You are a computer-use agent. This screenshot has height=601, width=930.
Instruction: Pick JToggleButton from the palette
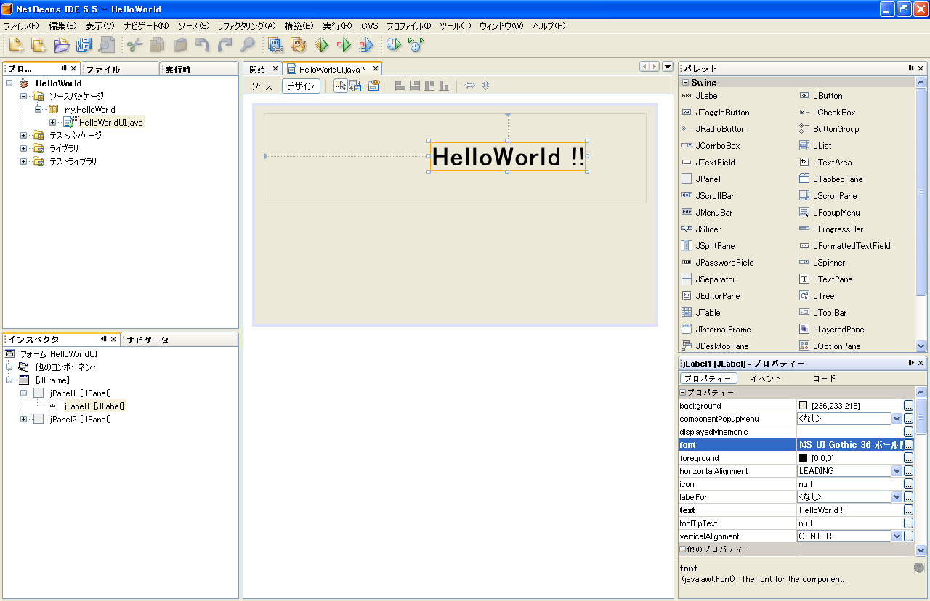[x=721, y=113]
